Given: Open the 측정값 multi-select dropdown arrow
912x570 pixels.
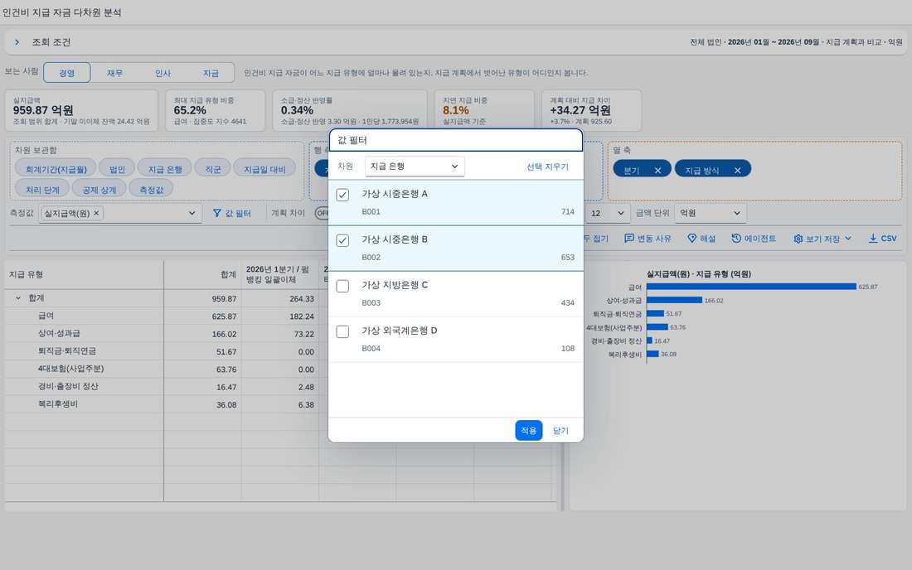Looking at the screenshot, I should 192,213.
